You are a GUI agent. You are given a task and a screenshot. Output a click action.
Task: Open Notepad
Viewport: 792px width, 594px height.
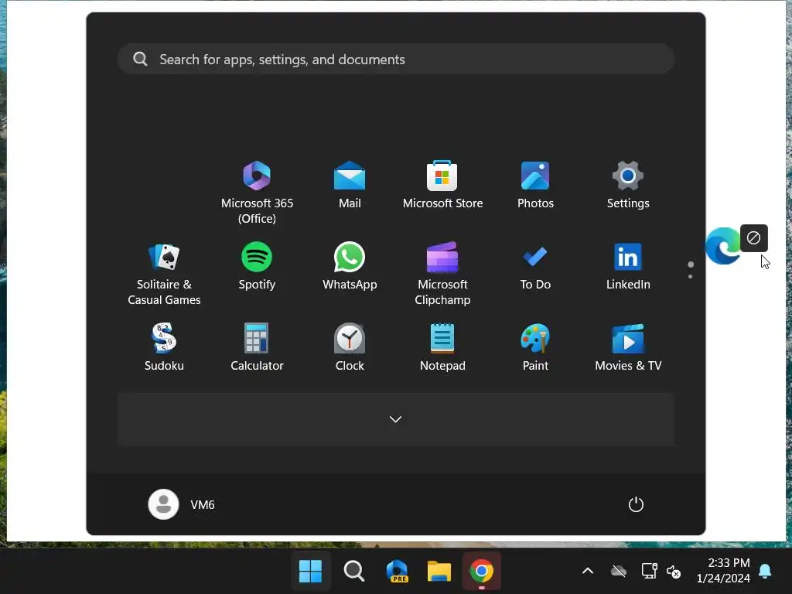[x=442, y=347]
